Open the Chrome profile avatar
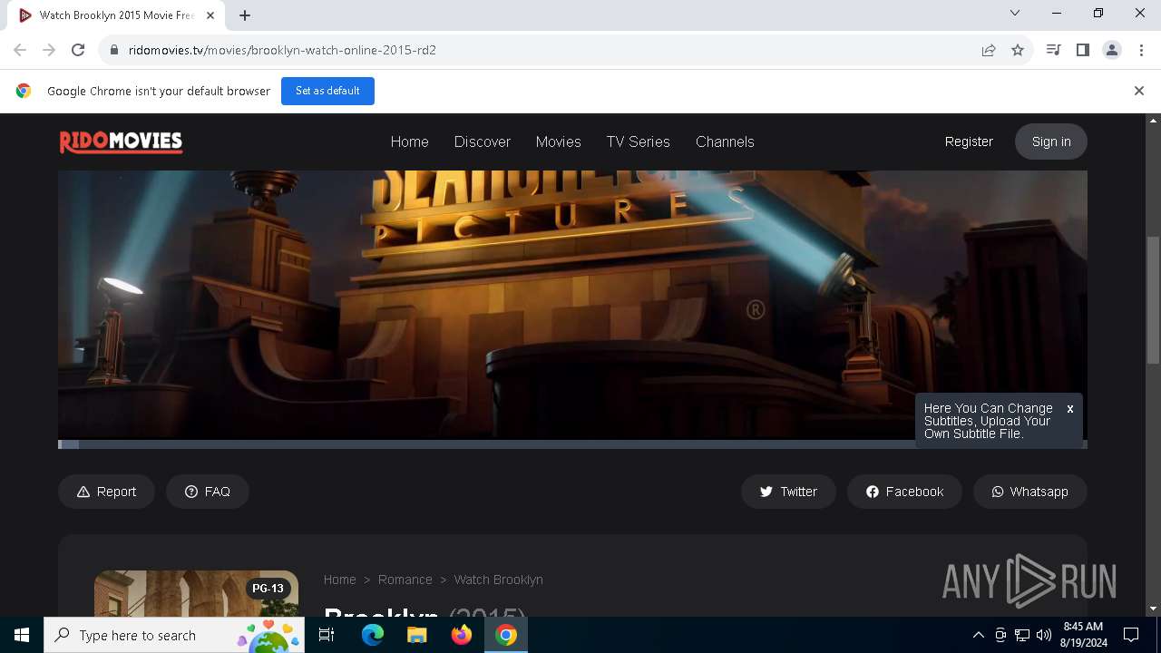 click(1112, 50)
